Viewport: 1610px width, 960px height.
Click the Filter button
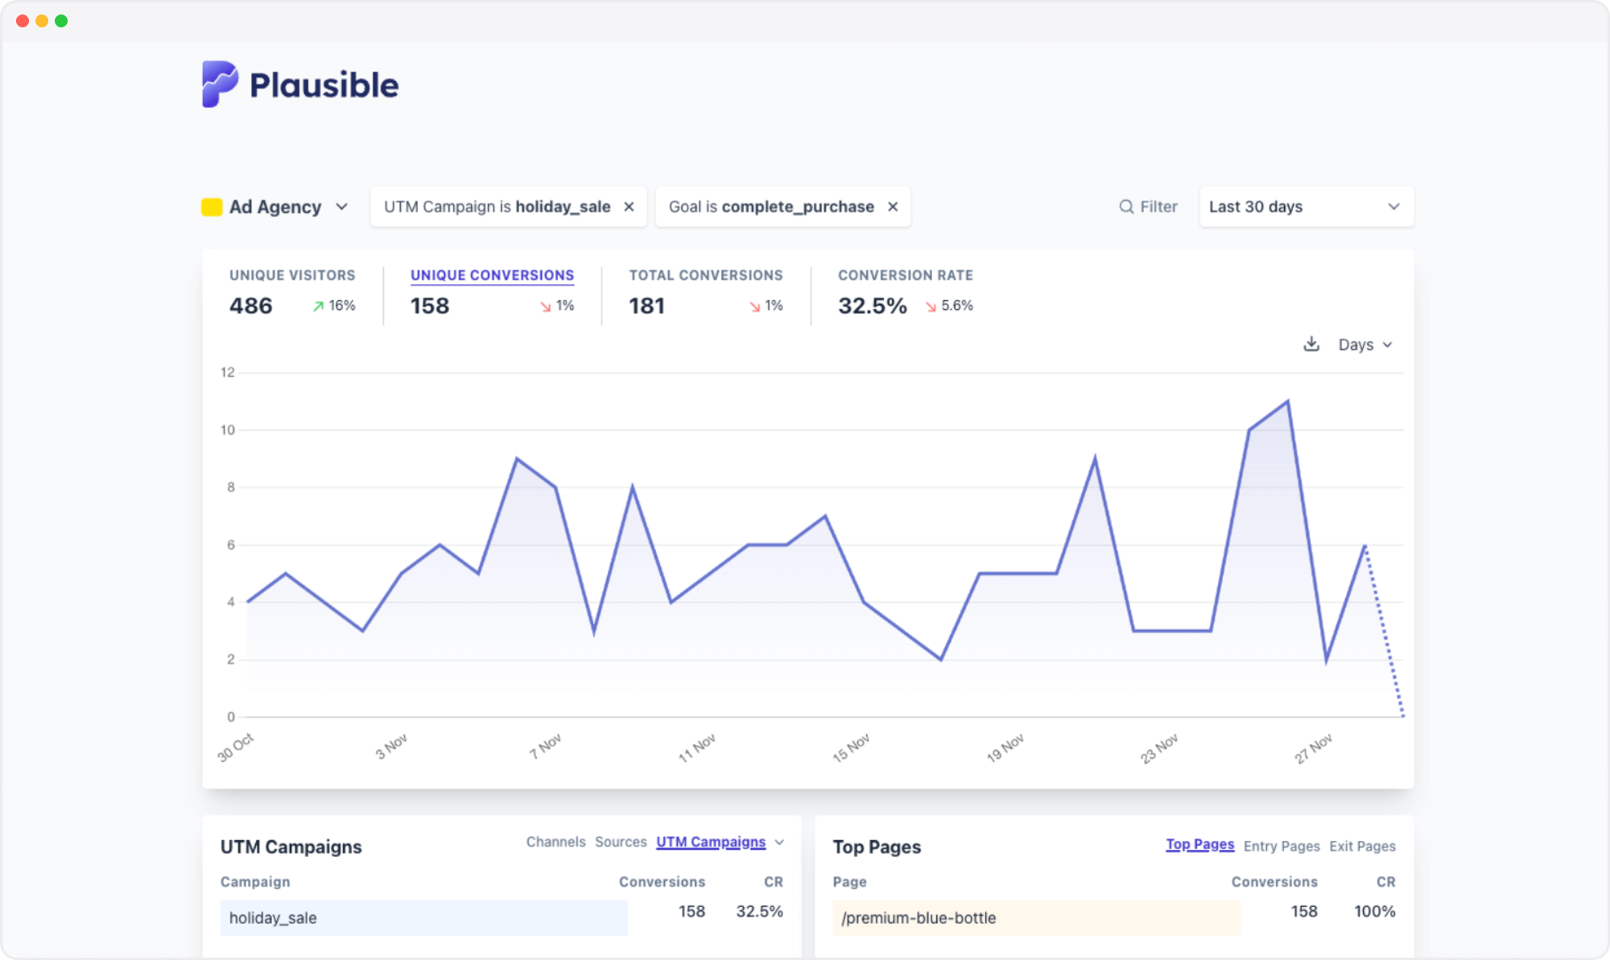click(x=1149, y=207)
